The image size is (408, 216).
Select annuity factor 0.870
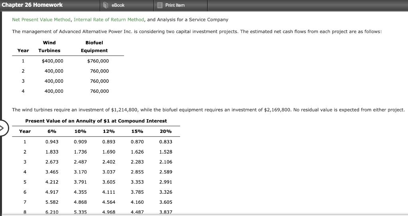tap(137, 142)
